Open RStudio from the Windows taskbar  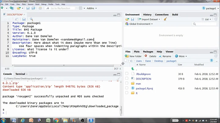point(91,120)
